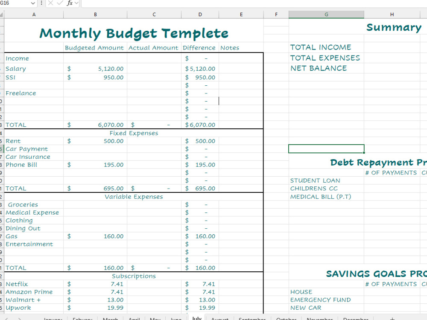The height and width of the screenshot is (320, 427).
Task: Add a new sheet with plus button
Action: click(392, 318)
